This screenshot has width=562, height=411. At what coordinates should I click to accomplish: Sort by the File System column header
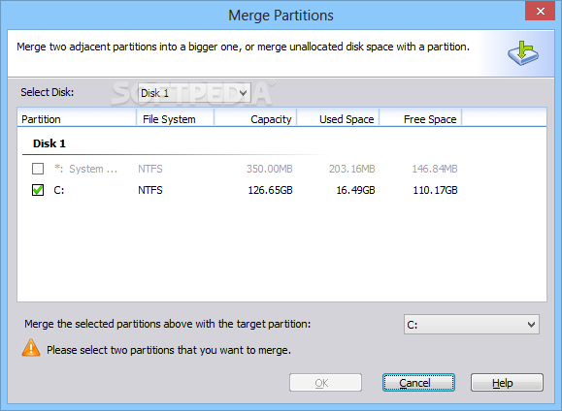176,119
